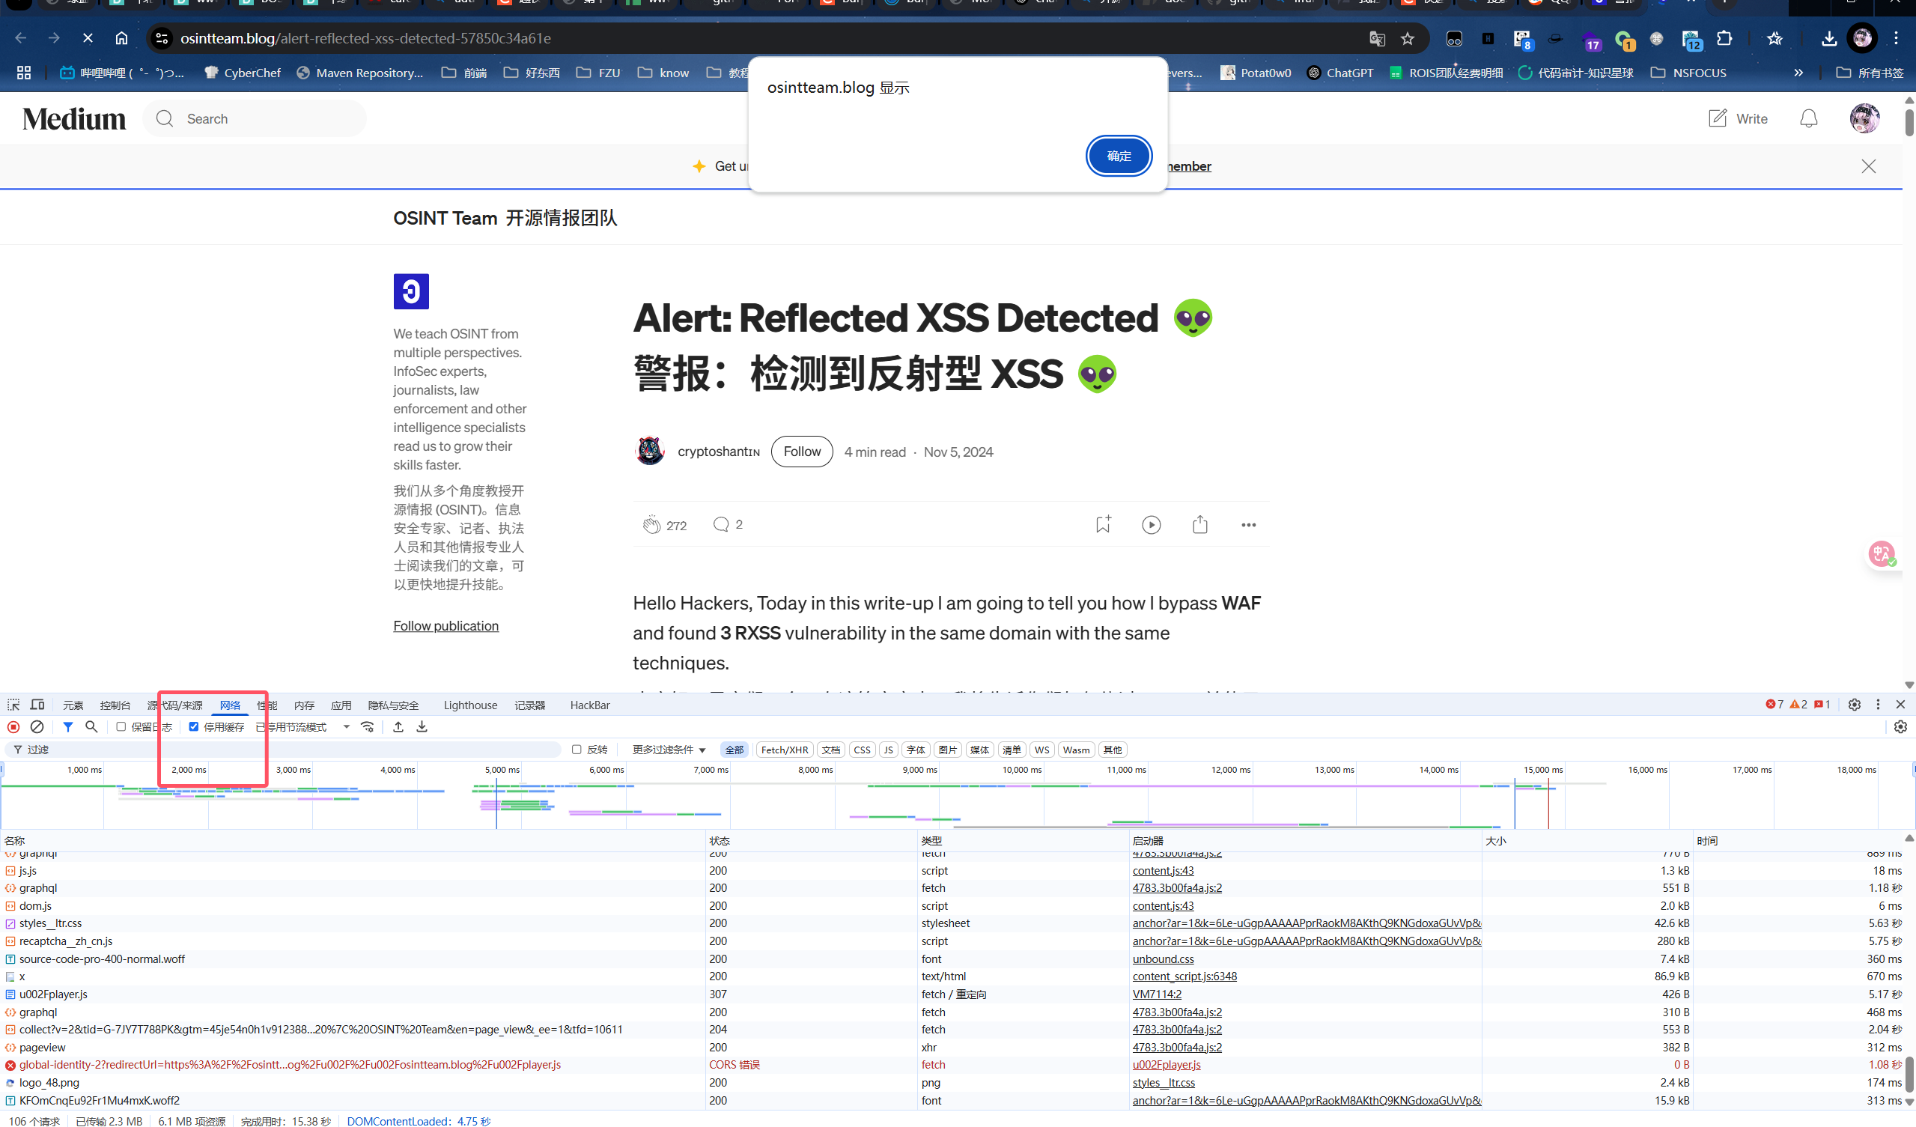The width and height of the screenshot is (1916, 1127).
Task: Open the 内存 Memory tab
Action: tap(304, 705)
